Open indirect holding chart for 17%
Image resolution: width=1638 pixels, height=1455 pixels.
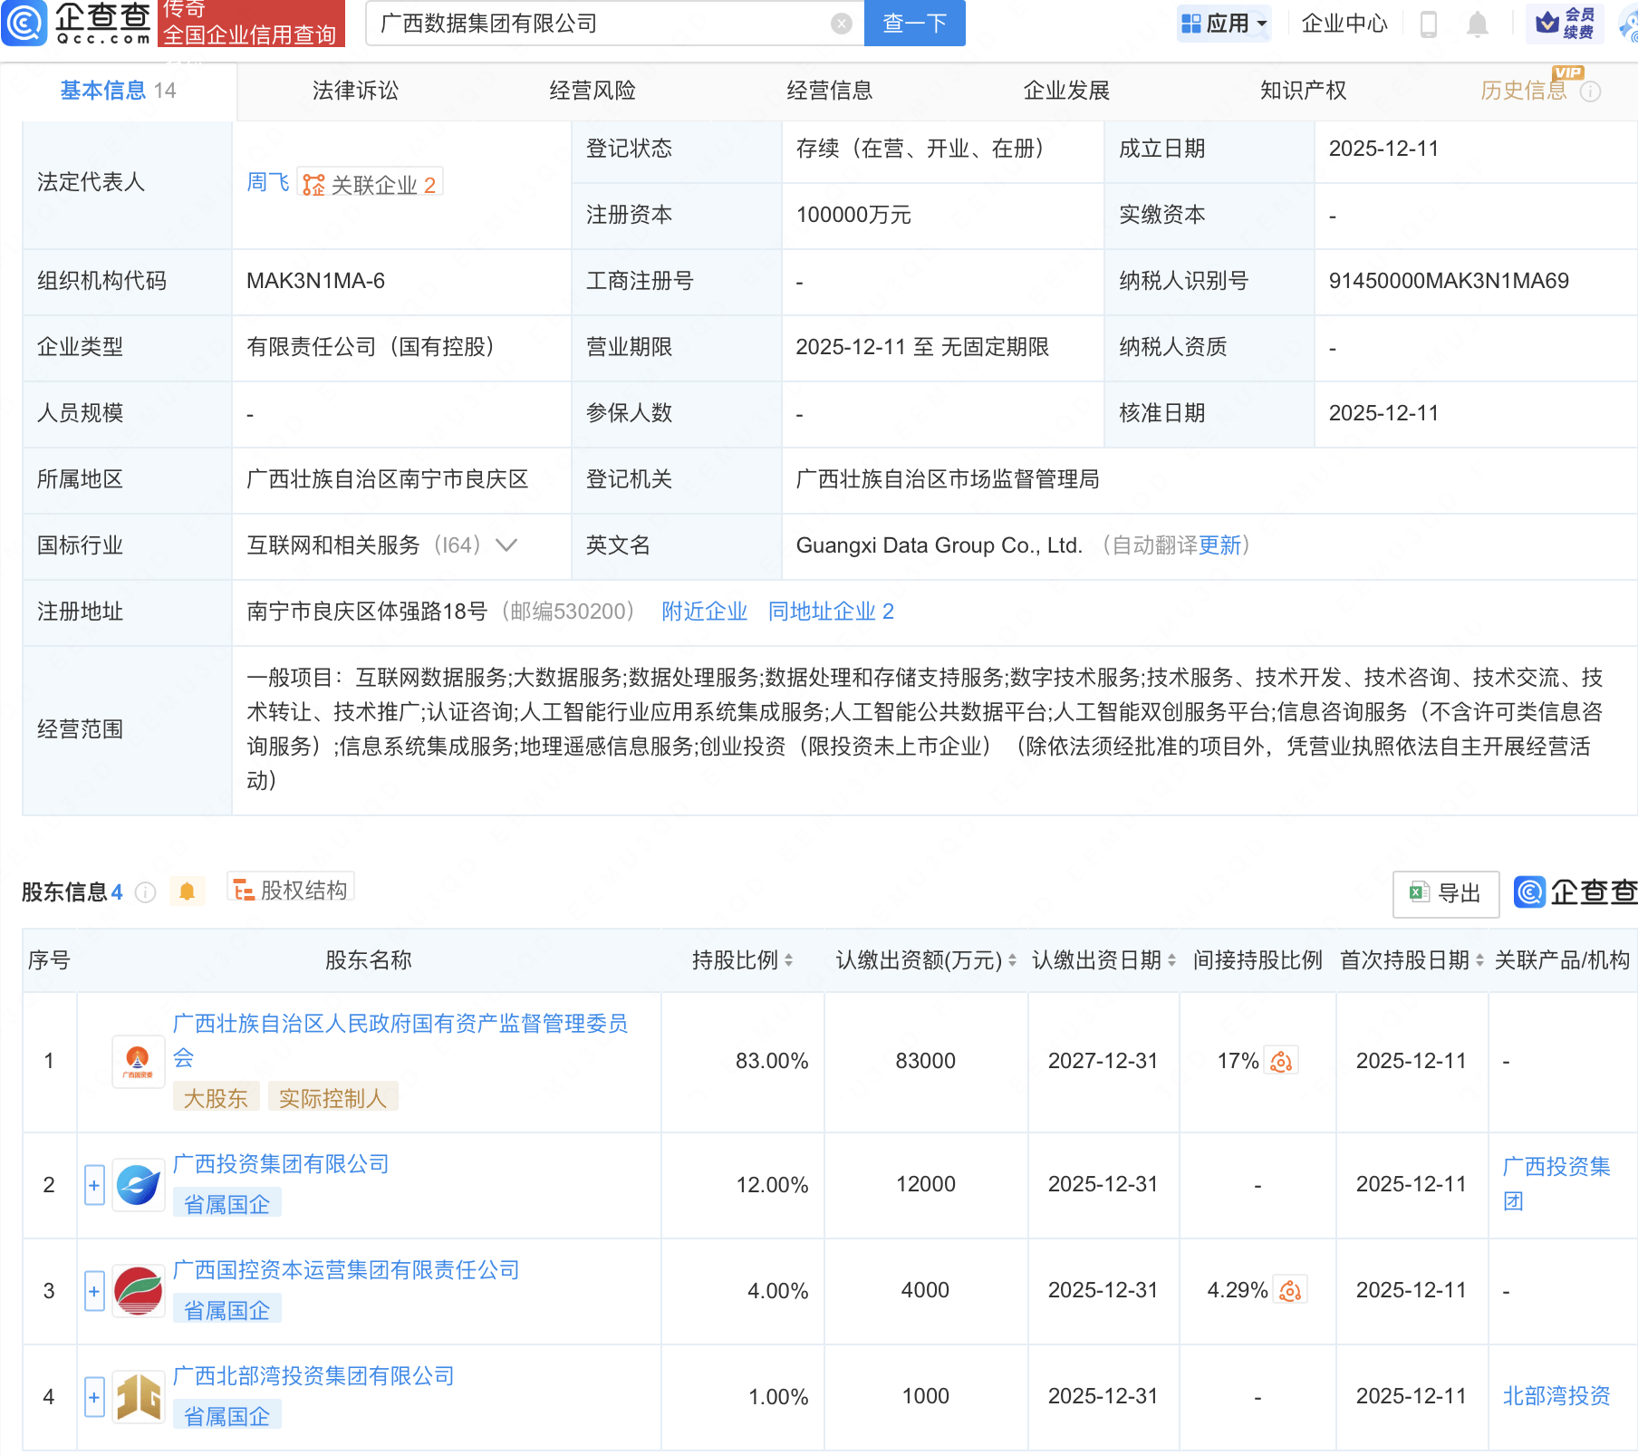(1281, 1061)
